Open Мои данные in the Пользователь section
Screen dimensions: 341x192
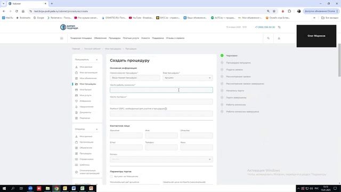coord(86,67)
